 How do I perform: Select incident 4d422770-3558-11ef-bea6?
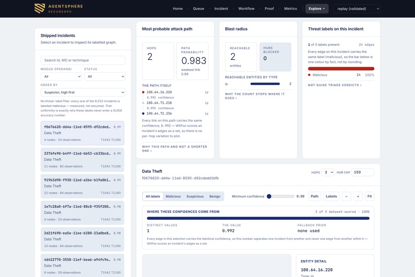click(82, 265)
